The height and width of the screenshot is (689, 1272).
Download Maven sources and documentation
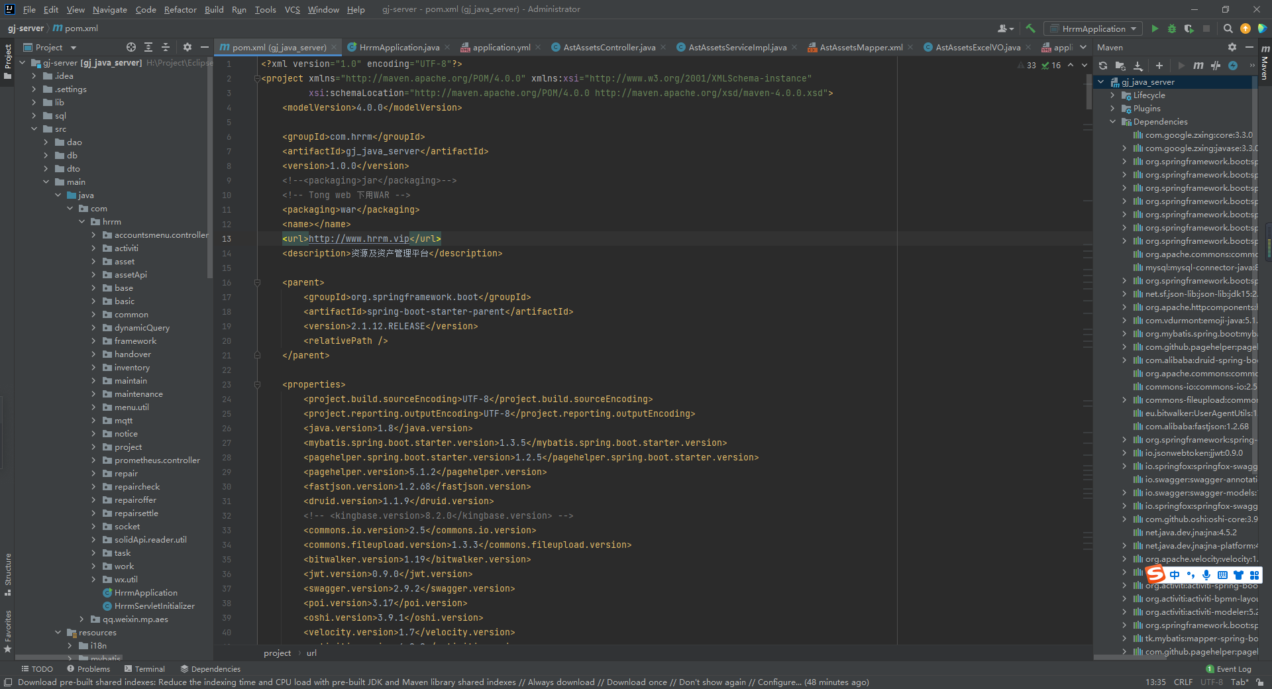coord(1138,66)
